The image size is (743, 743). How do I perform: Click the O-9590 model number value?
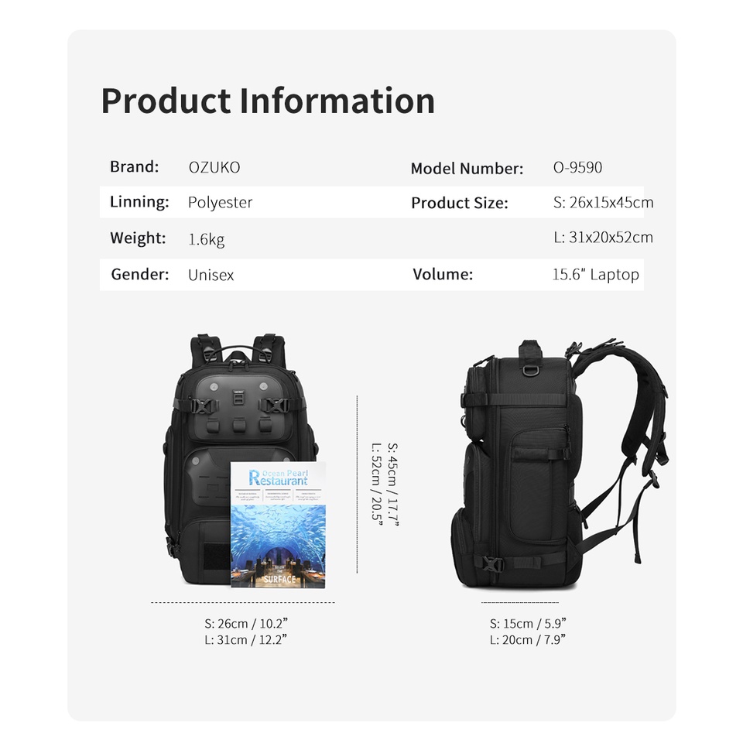click(577, 168)
